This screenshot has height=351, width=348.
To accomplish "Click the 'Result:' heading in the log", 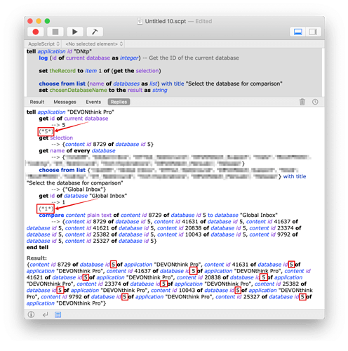I will (x=36, y=258).
